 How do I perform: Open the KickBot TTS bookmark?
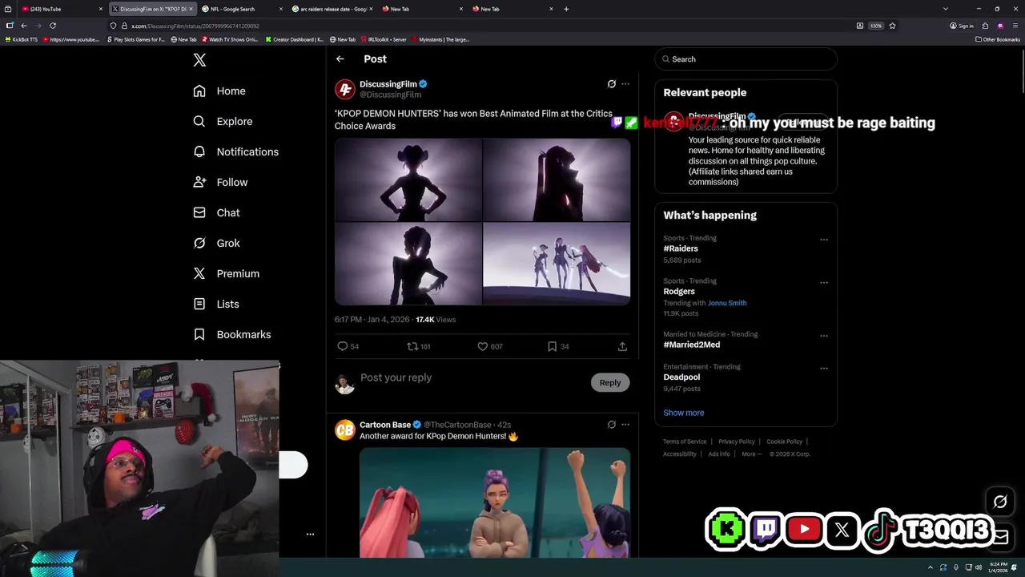[22, 39]
